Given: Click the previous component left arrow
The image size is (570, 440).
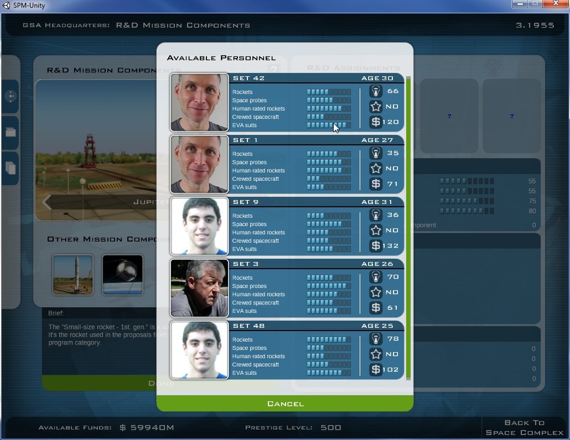Looking at the screenshot, I should tap(46, 202).
